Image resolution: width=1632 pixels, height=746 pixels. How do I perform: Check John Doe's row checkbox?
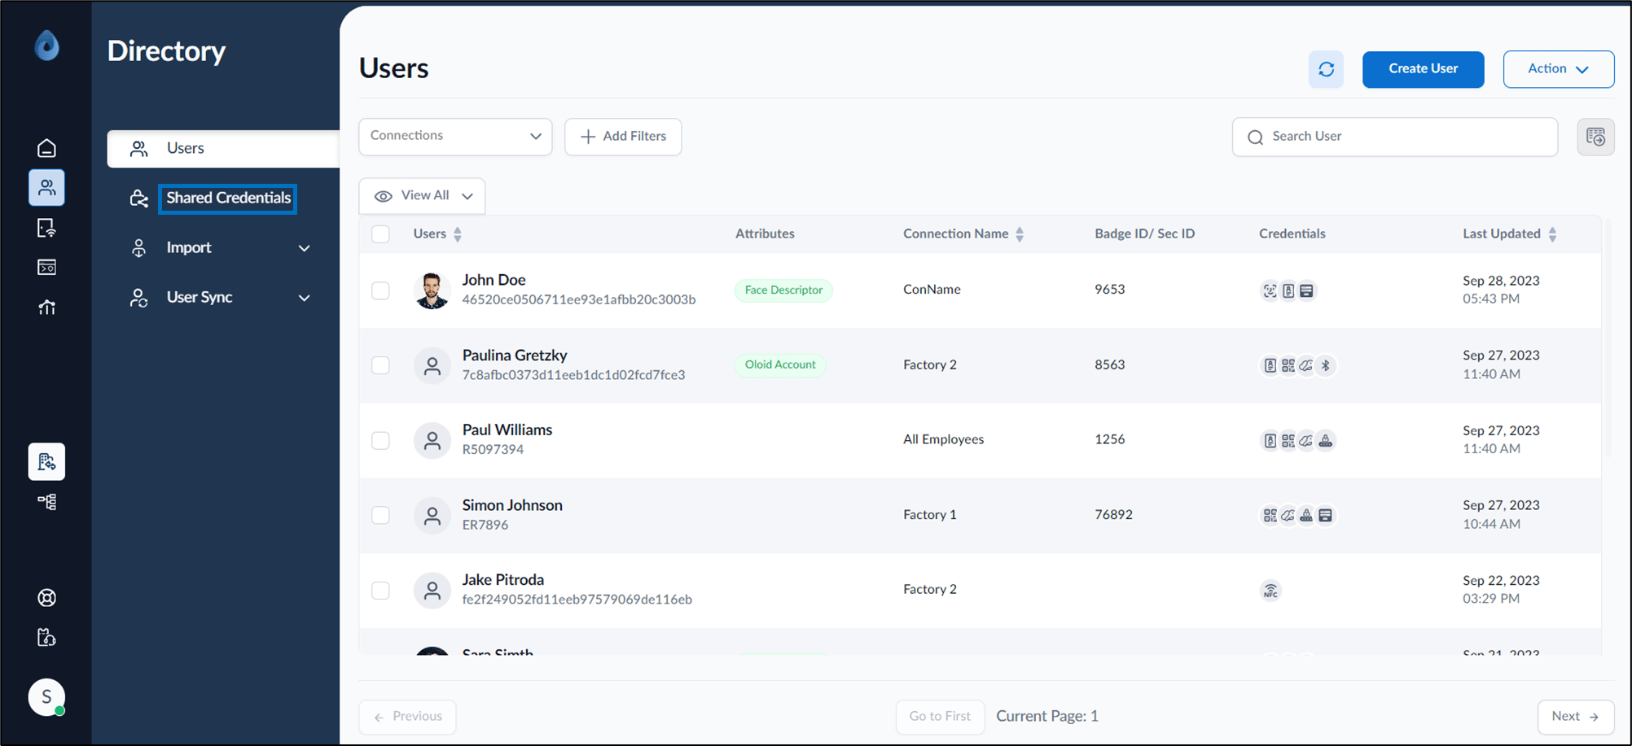pyautogui.click(x=380, y=290)
